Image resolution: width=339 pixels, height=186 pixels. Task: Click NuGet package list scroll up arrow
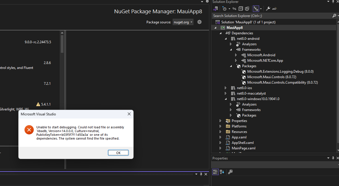click(x=62, y=33)
